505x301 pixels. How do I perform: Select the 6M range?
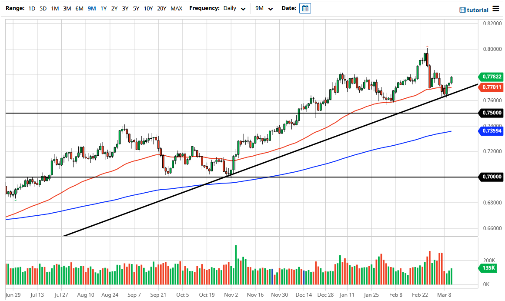pos(79,8)
